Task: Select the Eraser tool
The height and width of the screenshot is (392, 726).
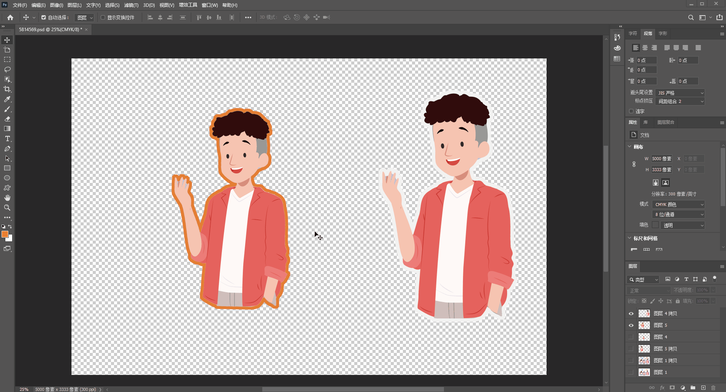Action: tap(7, 119)
